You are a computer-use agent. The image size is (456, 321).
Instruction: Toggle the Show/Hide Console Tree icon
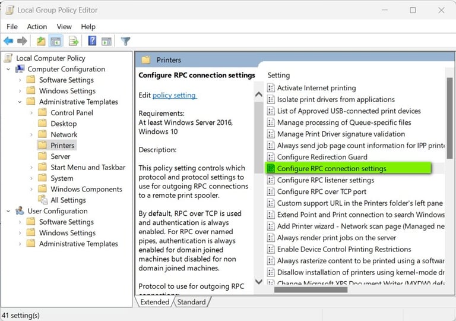[x=55, y=41]
